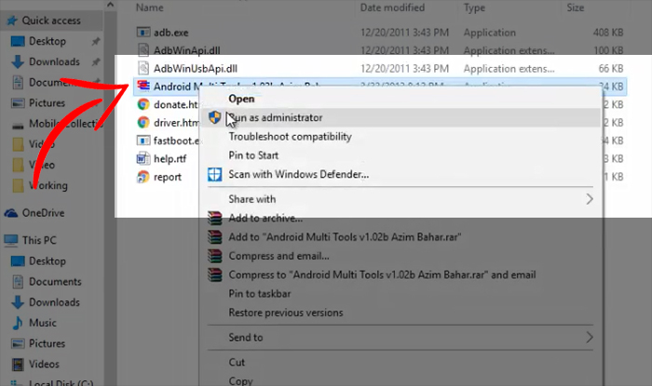Click Desktop icon under Quick access
Screen dimensions: 652x386
(x=18, y=41)
